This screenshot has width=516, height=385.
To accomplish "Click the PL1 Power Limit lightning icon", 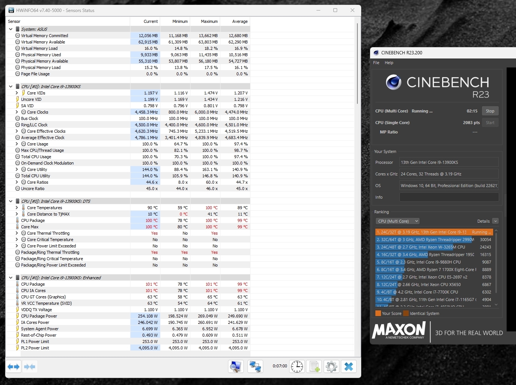I will [17, 342].
